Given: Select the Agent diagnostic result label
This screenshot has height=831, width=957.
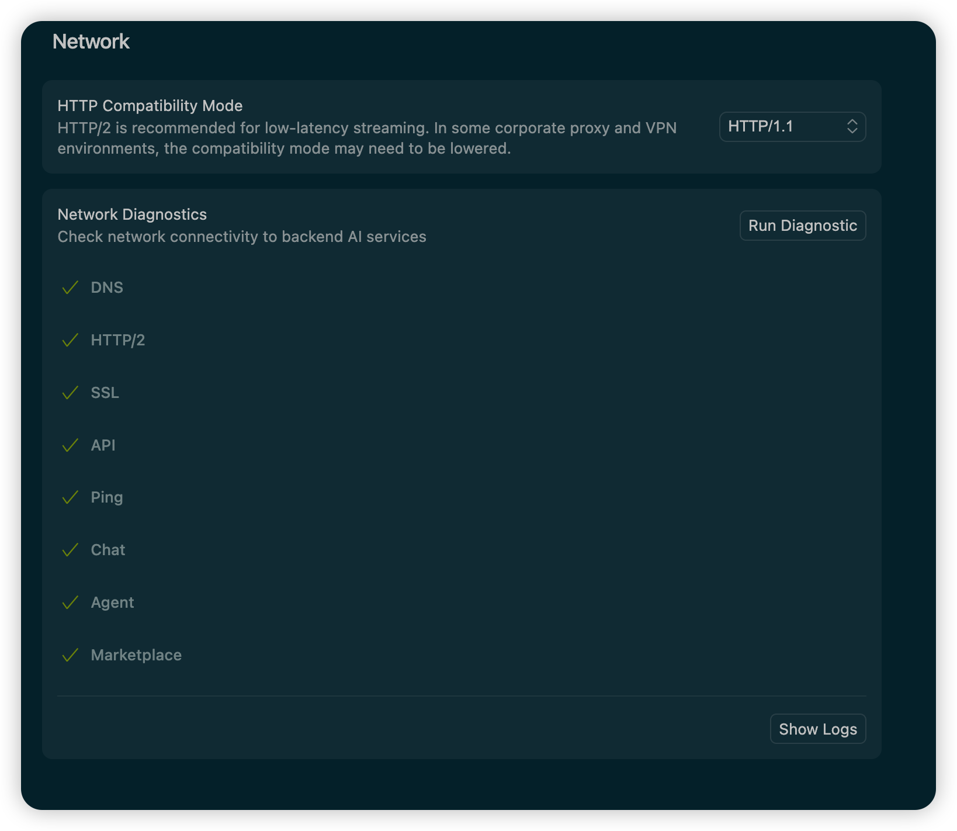Looking at the screenshot, I should [x=112, y=603].
